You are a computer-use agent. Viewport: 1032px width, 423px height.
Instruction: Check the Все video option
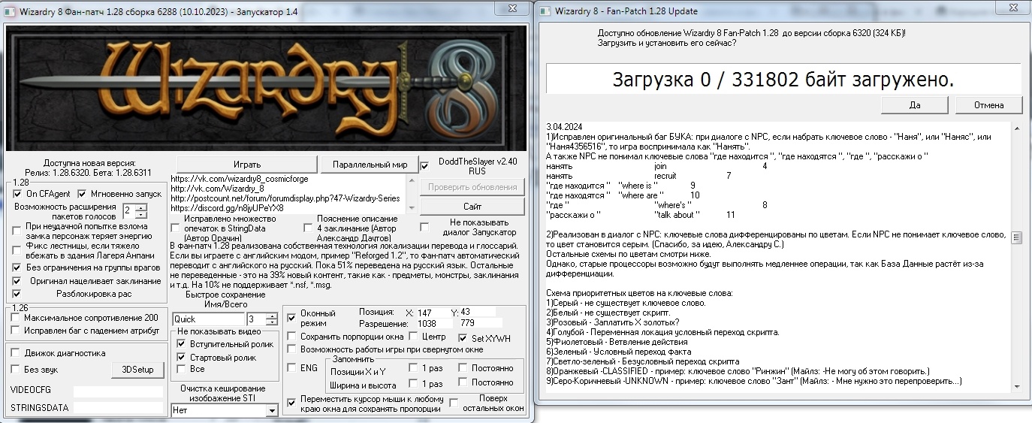(181, 370)
